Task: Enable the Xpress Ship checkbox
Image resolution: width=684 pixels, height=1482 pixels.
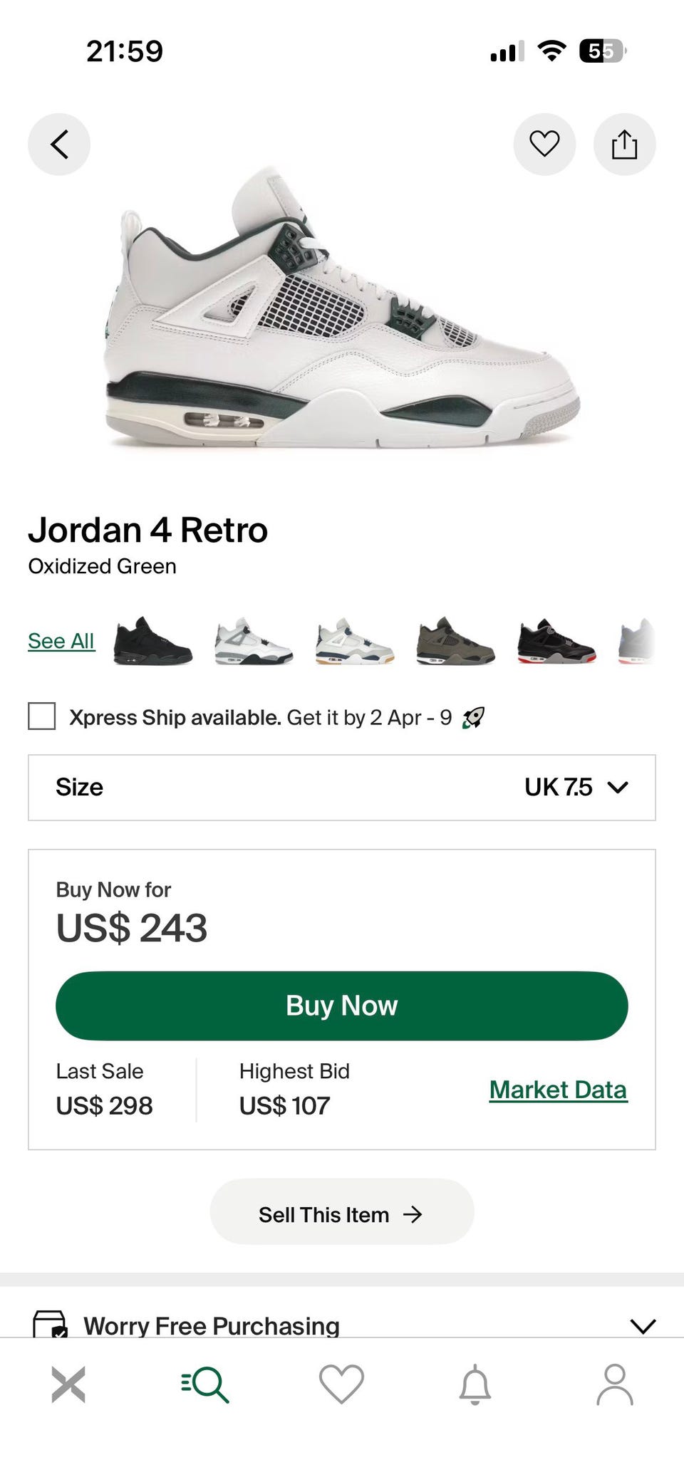Action: coord(41,716)
